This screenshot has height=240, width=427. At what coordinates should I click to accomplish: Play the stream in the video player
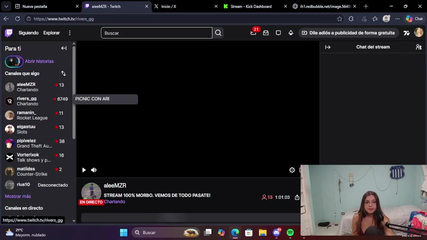coord(84,170)
